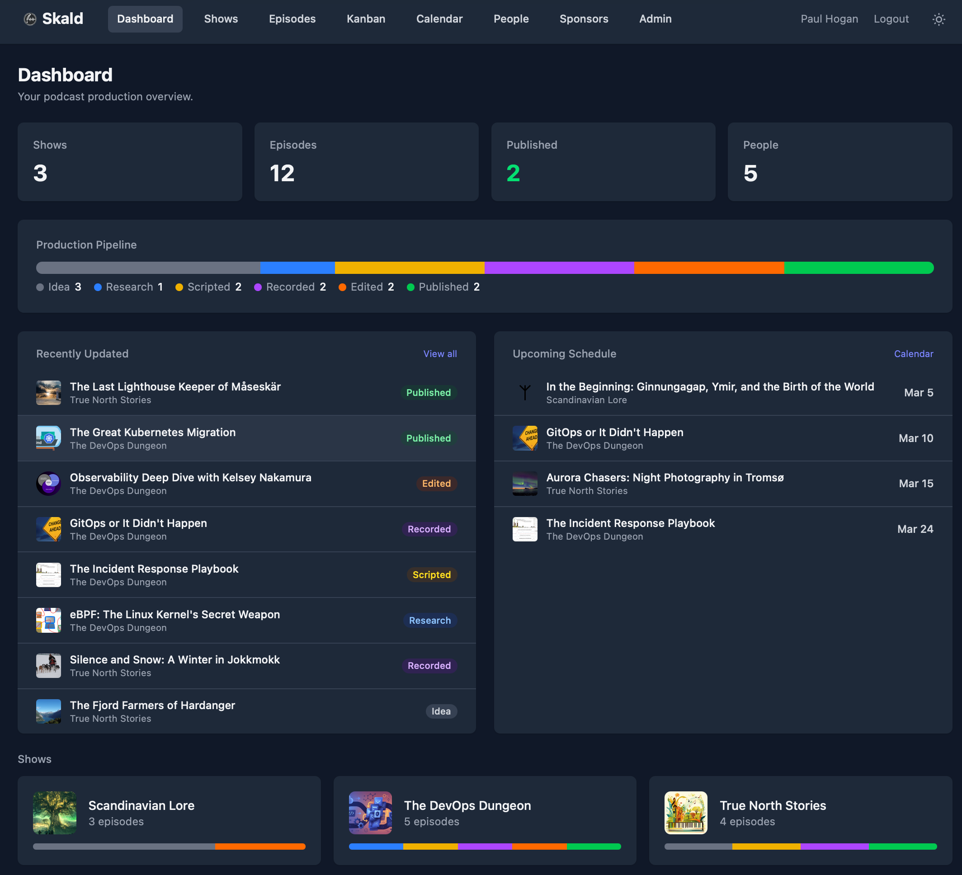Viewport: 962px width, 875px height.
Task: Toggle the Recorded filter in the pipeline legend
Action: click(x=290, y=287)
